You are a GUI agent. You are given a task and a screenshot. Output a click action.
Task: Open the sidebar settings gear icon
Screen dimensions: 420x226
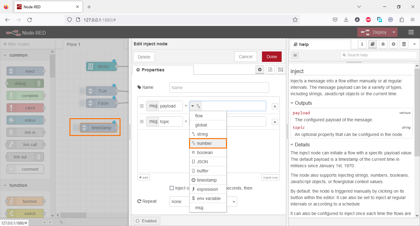(394, 44)
